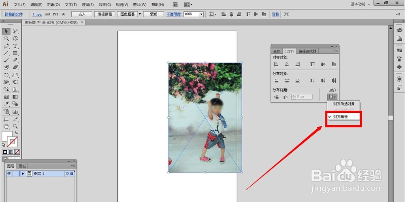Select the Gradient tool
This screenshot has height=202, width=405.
tap(15, 97)
